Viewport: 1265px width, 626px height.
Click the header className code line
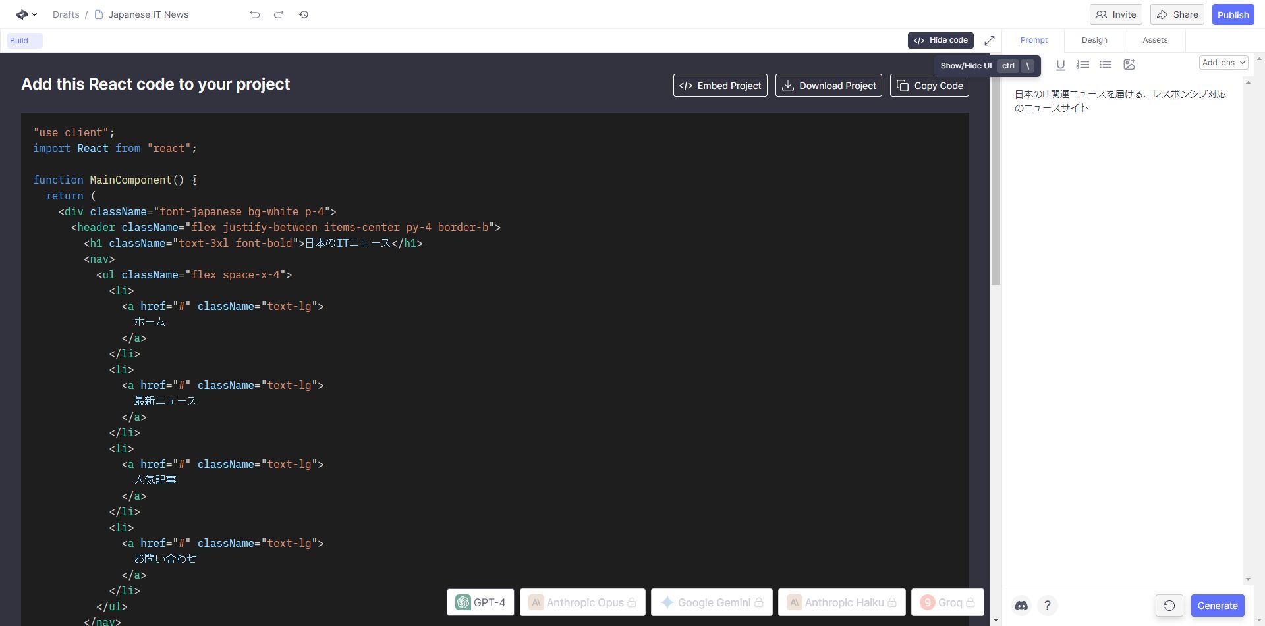[286, 227]
